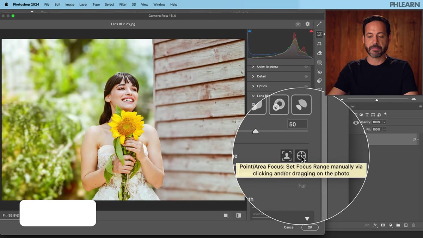Click the Blur Amount slider handle
Image resolution: width=423 pixels, height=238 pixels.
[256, 131]
